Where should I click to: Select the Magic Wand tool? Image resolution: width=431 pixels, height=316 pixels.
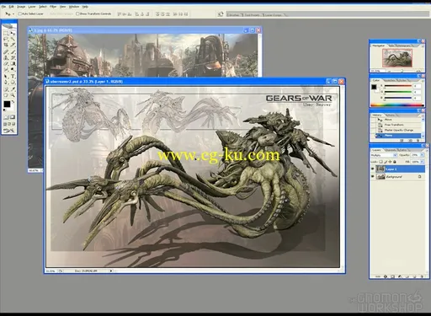13,39
